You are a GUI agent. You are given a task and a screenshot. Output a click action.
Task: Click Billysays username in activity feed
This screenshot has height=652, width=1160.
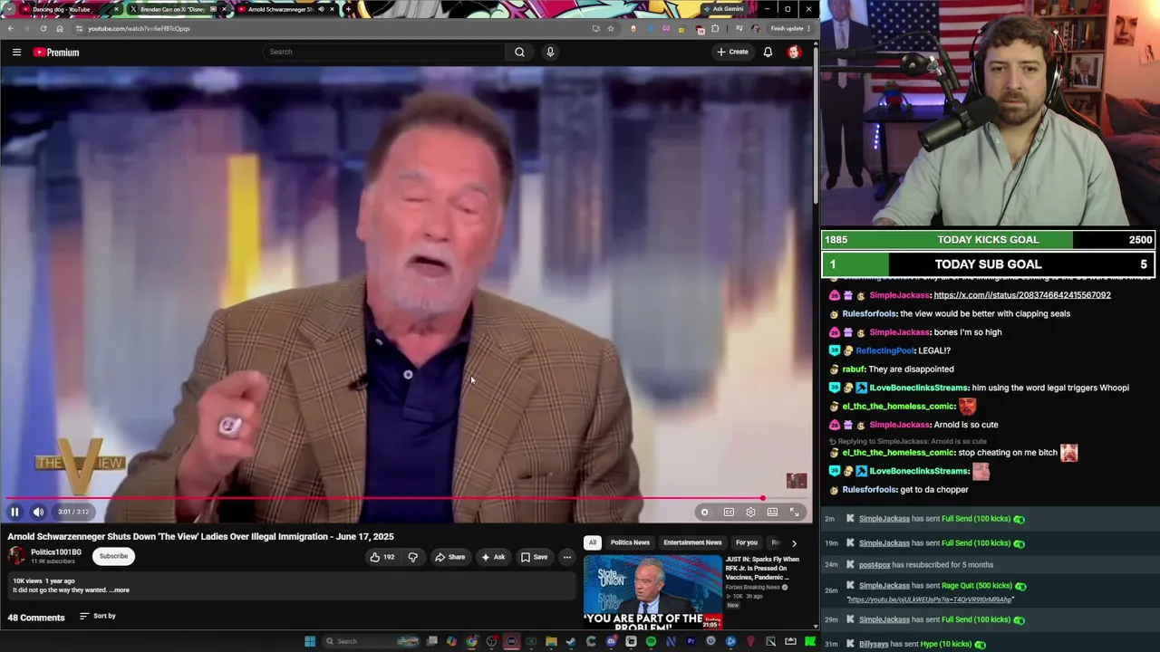click(874, 644)
